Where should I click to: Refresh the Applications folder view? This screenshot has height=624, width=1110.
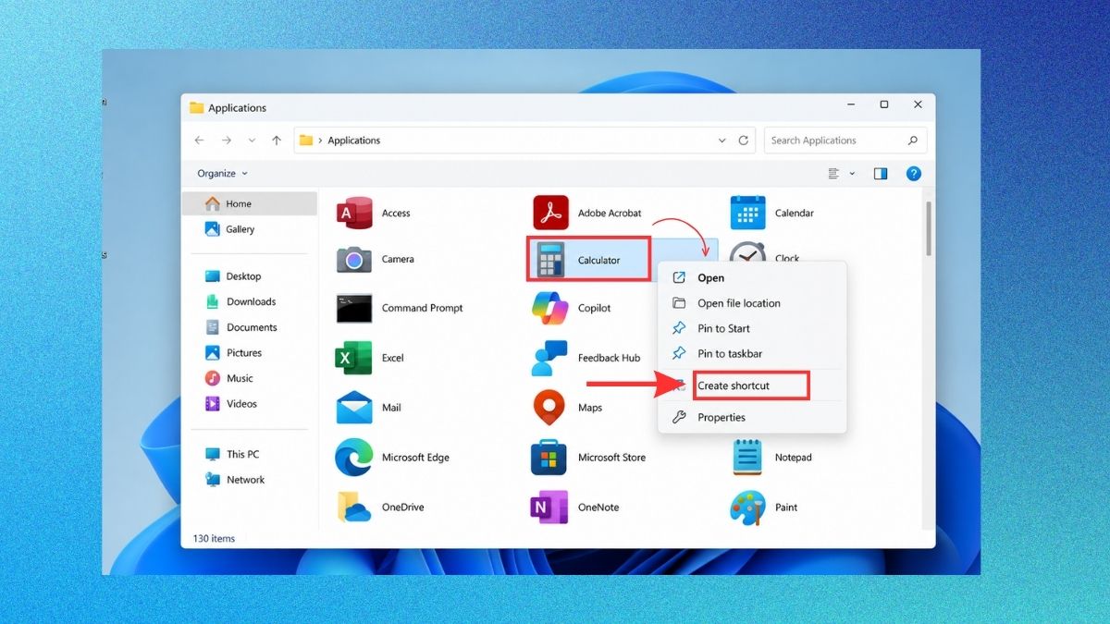coord(744,141)
